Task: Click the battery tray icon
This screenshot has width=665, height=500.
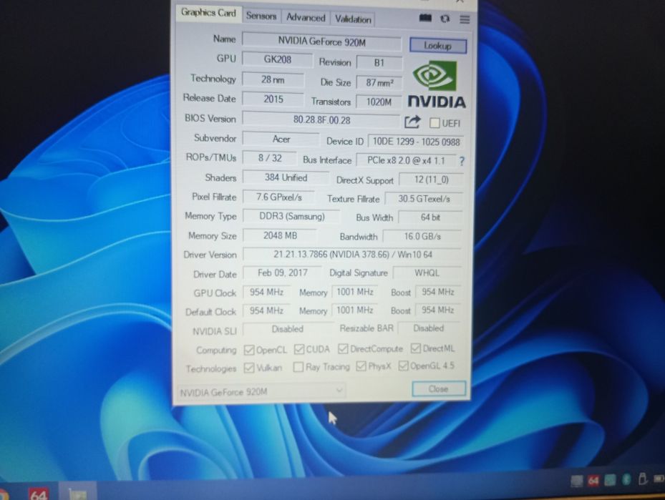Action: [659, 479]
